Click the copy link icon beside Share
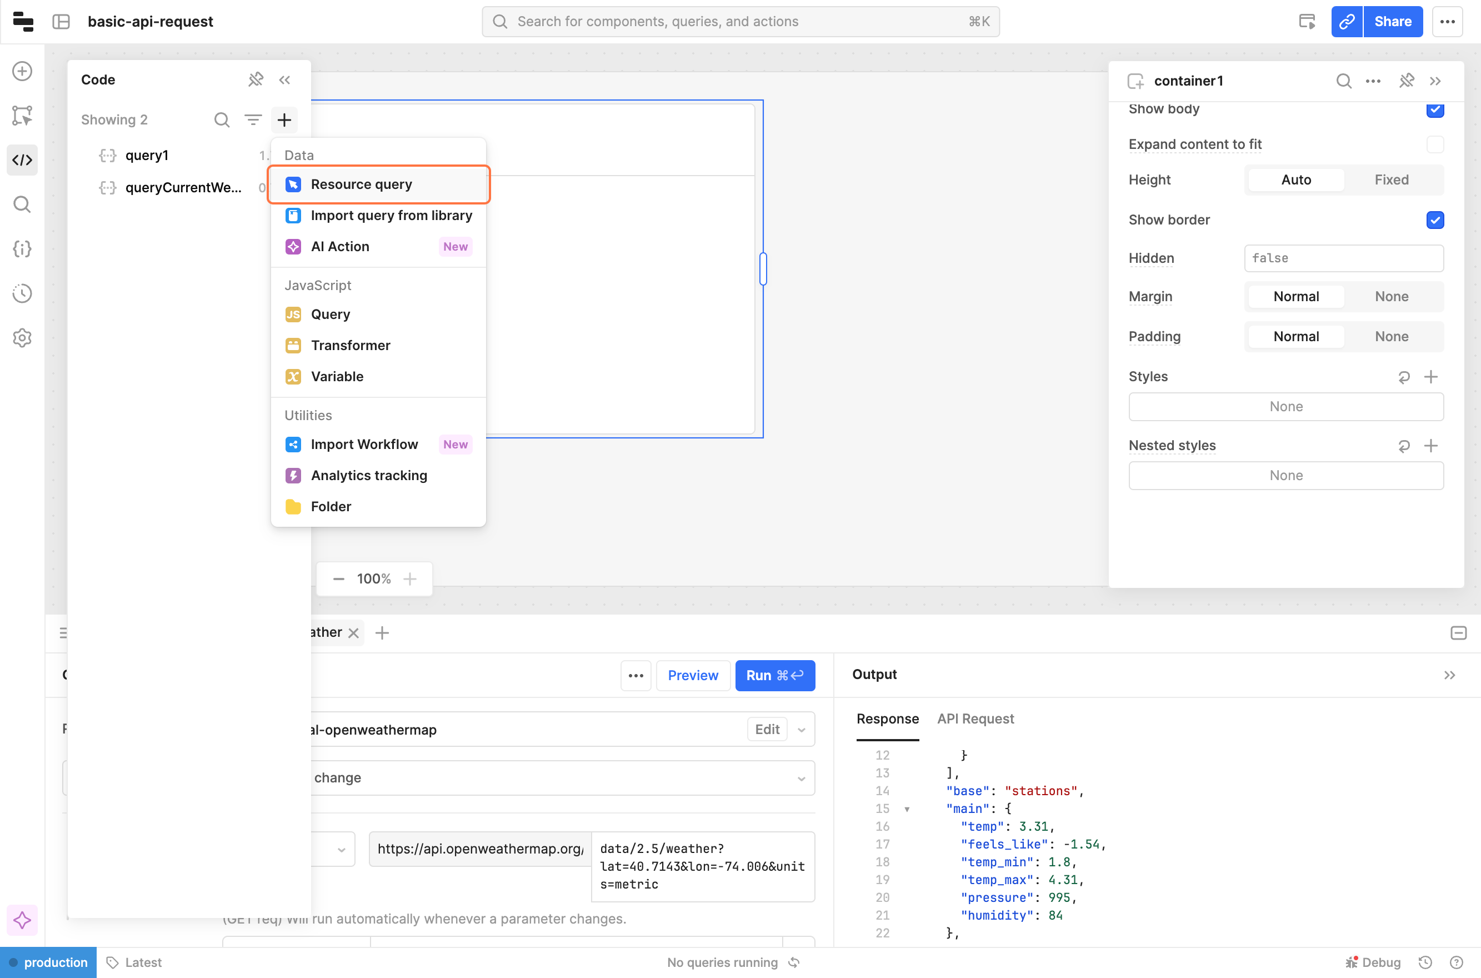The height and width of the screenshot is (978, 1481). 1347,21
